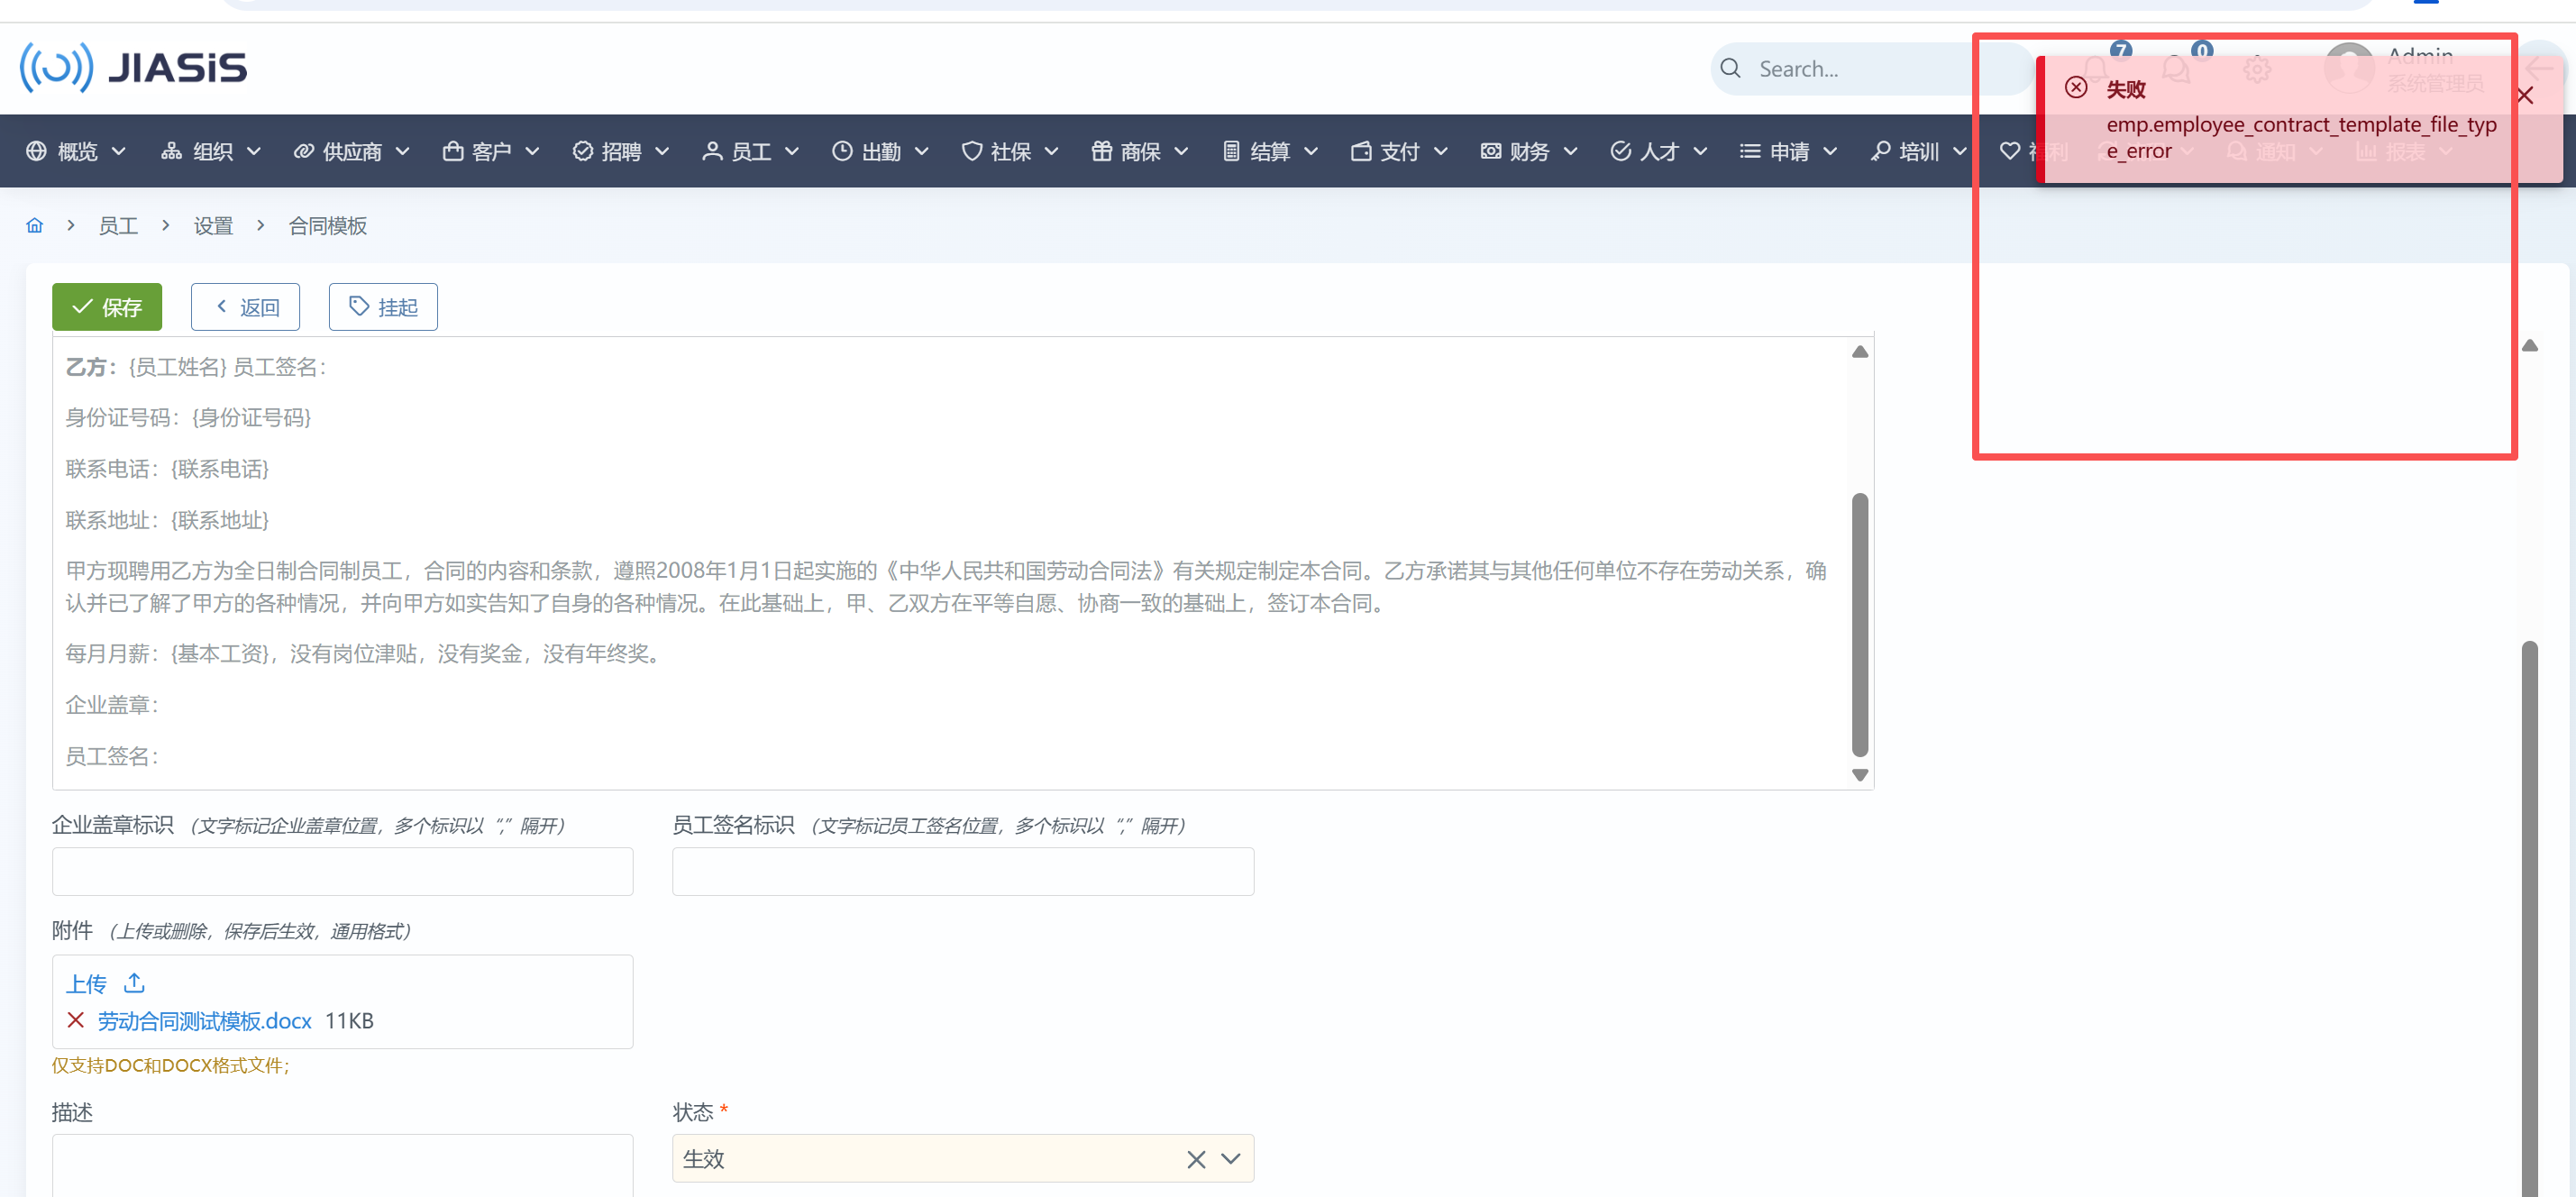Image resolution: width=2576 pixels, height=1197 pixels.
Task: Open the 状态 dropdown arrow
Action: pyautogui.click(x=1231, y=1159)
